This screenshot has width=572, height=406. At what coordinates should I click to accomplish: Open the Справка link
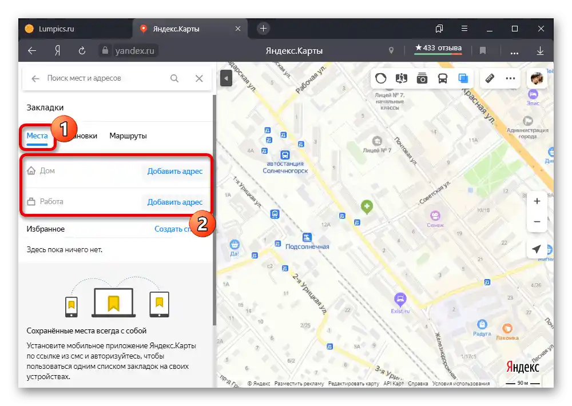point(418,383)
